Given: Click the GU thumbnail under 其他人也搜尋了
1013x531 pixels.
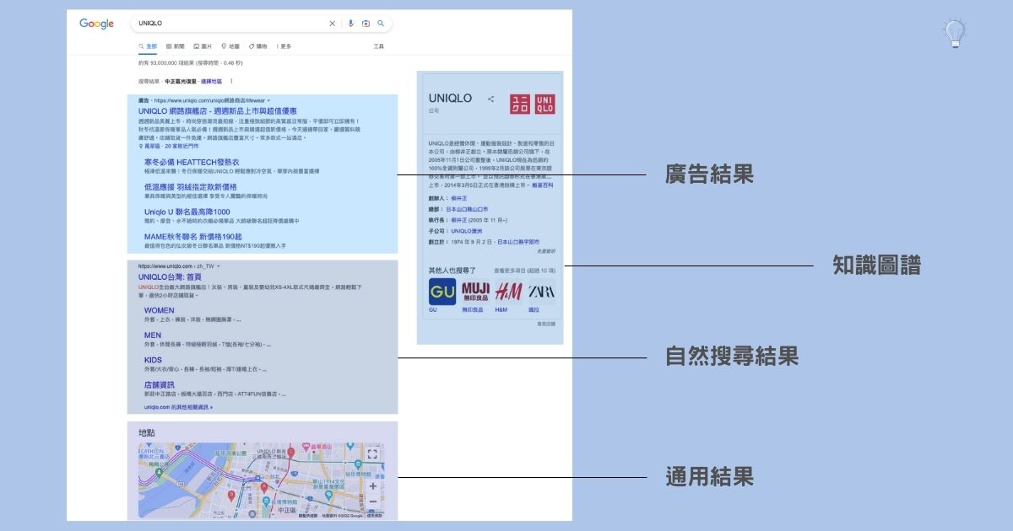Looking at the screenshot, I should [x=441, y=290].
